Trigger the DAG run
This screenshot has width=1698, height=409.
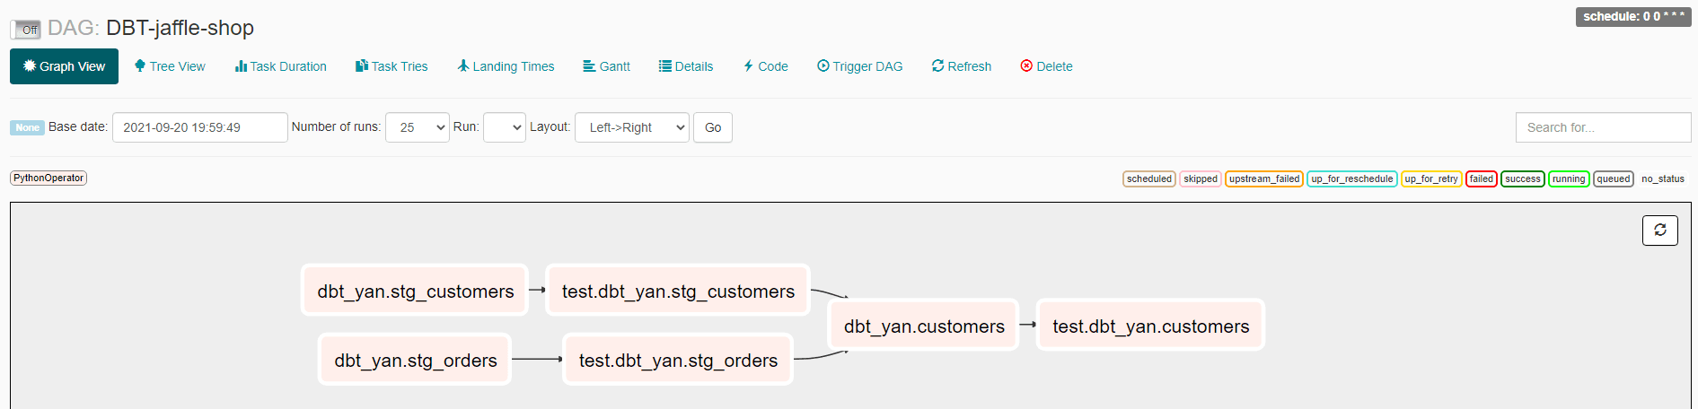tap(859, 66)
